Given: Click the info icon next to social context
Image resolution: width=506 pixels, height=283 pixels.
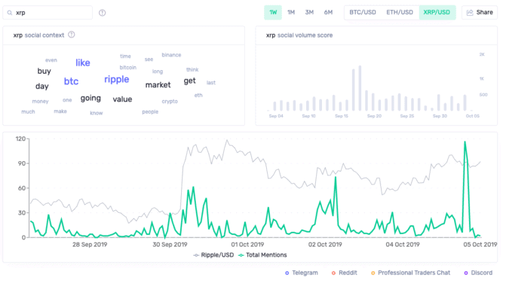Looking at the screenshot, I should point(72,35).
